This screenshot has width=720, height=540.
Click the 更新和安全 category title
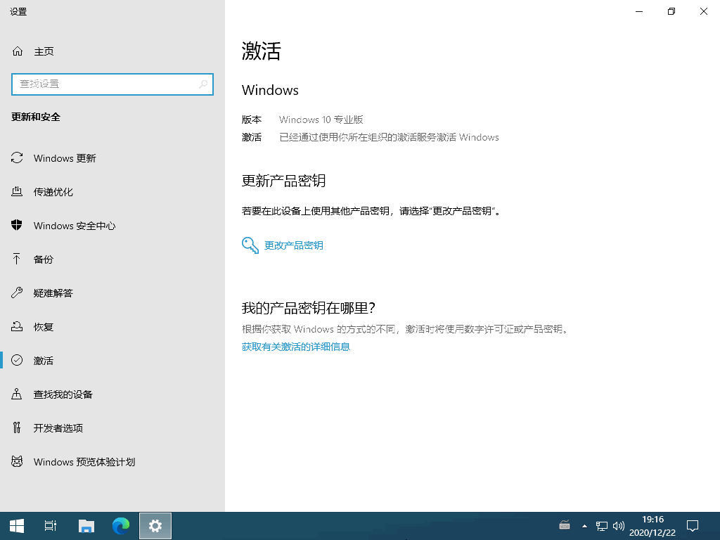(36, 117)
